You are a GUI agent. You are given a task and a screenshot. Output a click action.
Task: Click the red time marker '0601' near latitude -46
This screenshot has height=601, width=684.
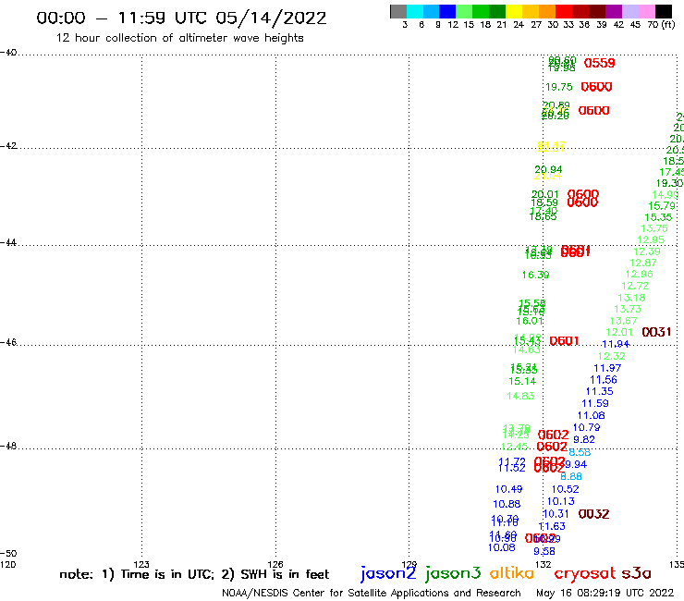(564, 341)
